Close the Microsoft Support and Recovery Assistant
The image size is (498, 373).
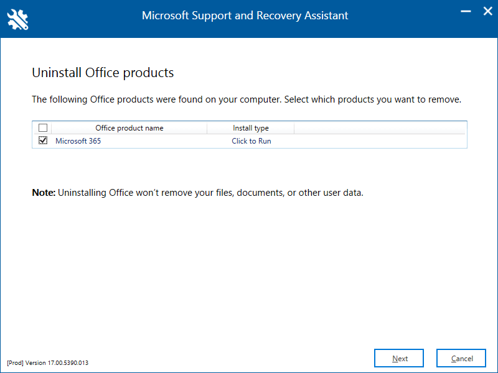(x=488, y=11)
